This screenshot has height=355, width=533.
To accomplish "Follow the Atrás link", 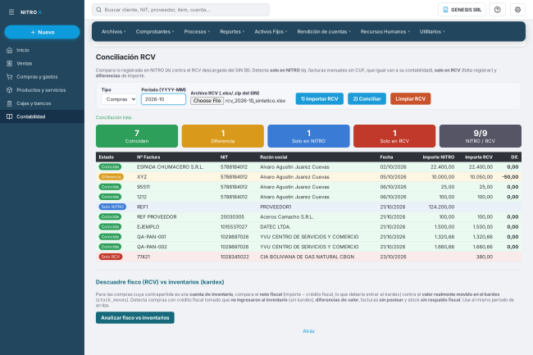I will pyautogui.click(x=308, y=331).
